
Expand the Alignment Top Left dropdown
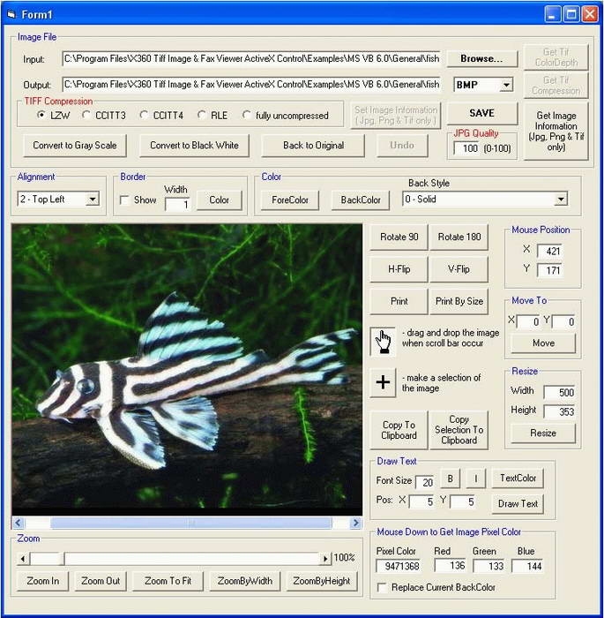point(92,199)
